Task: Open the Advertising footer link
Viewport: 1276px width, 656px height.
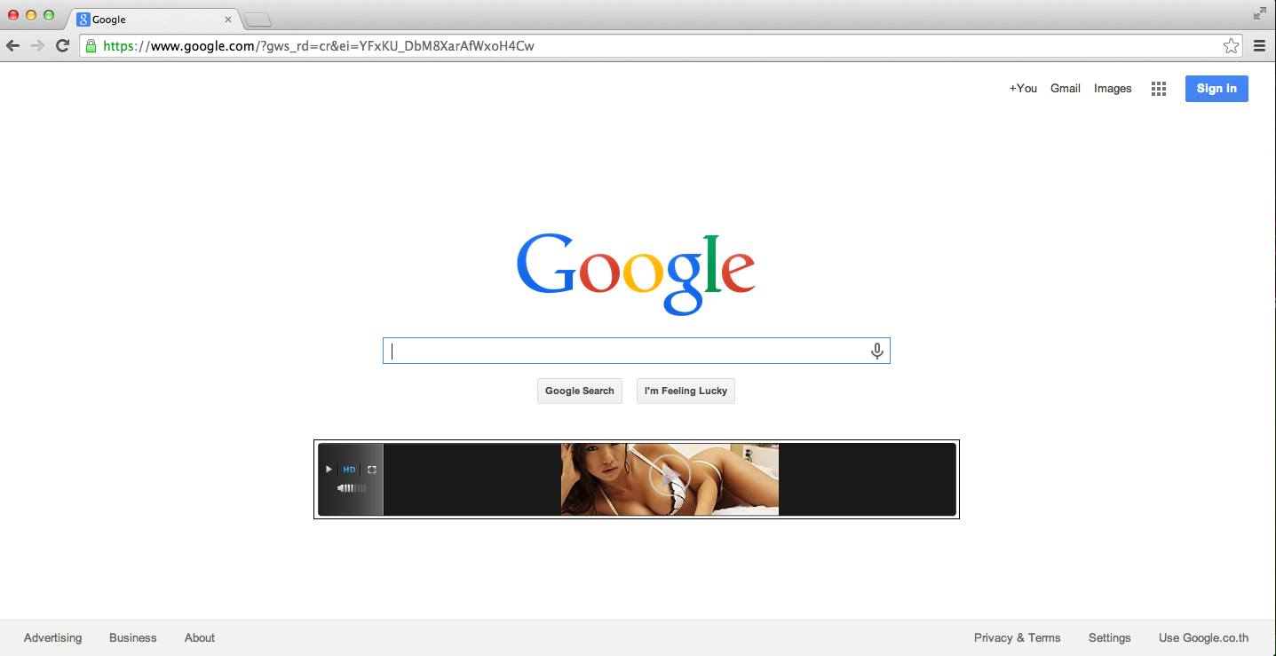Action: [52, 638]
